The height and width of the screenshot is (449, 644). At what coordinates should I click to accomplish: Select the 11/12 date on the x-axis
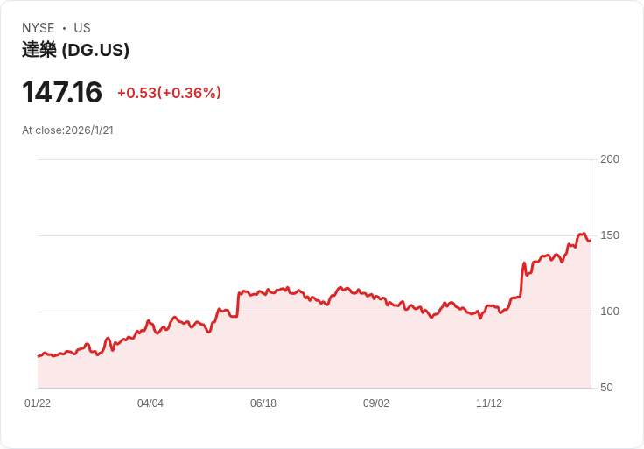click(x=489, y=403)
